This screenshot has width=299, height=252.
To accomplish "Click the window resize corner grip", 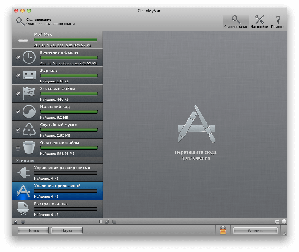I will pos(284,233).
